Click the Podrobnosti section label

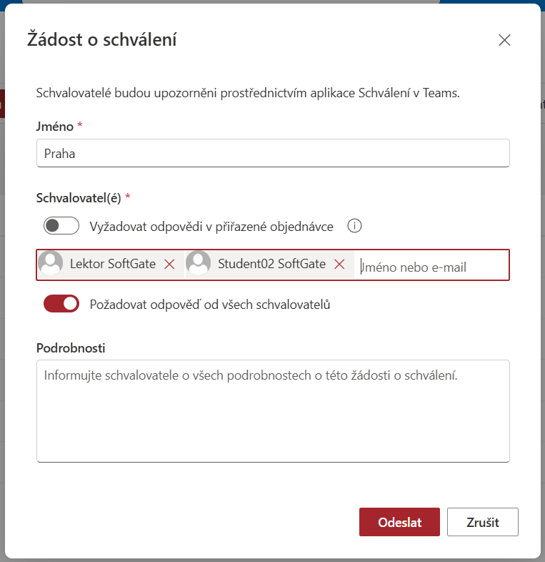tap(71, 347)
